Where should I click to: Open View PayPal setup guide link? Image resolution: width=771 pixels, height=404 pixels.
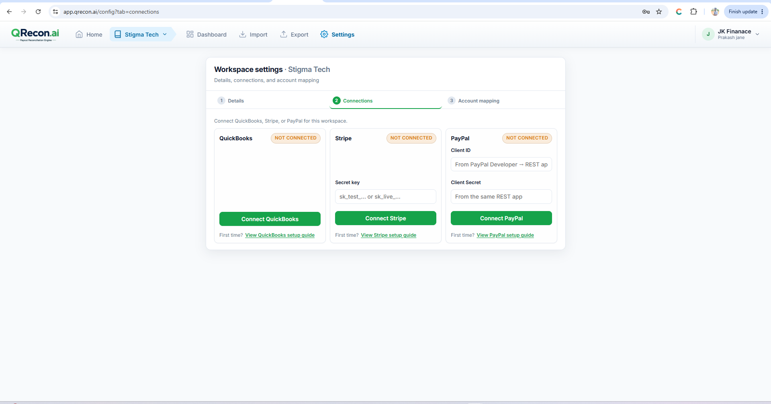pyautogui.click(x=505, y=235)
